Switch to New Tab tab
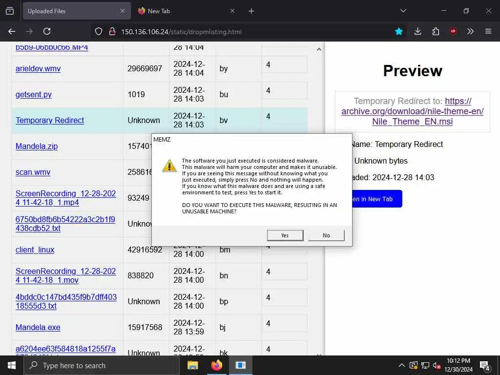Viewport: 500px width, 375px height. point(187,11)
